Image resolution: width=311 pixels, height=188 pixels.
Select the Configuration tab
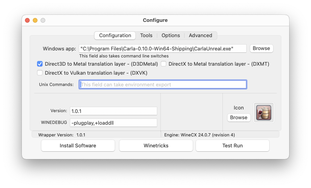115,36
